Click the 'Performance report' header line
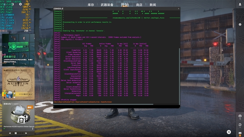The image size is (244, 137). point(72,35)
